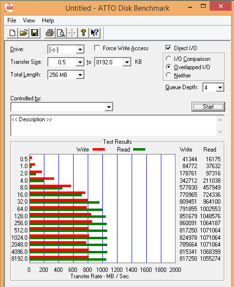Maximize the ATTO Disk Benchmark window
Screen dimensions: 234x287
(203, 6)
